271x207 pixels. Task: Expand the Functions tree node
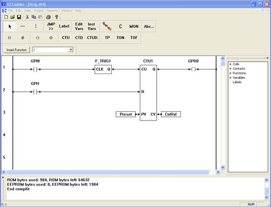tap(230, 73)
